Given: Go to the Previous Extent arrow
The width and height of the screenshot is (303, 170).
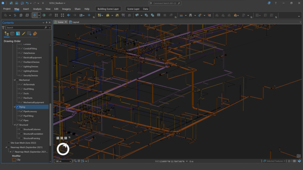Looking at the screenshot, I should [69, 15].
